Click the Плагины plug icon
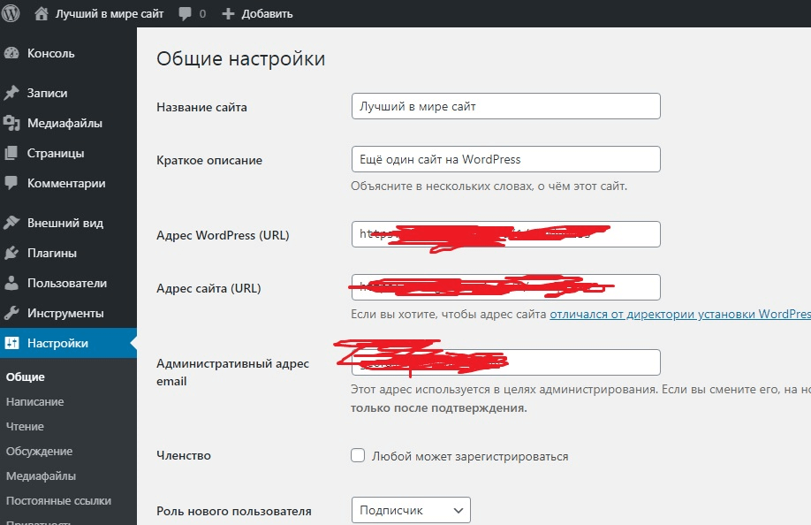Image resolution: width=811 pixels, height=525 pixels. click(11, 253)
